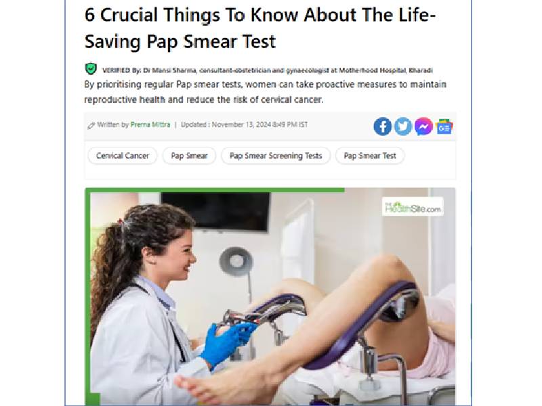Share via Messenger icon
This screenshot has height=406, width=542.
(423, 127)
